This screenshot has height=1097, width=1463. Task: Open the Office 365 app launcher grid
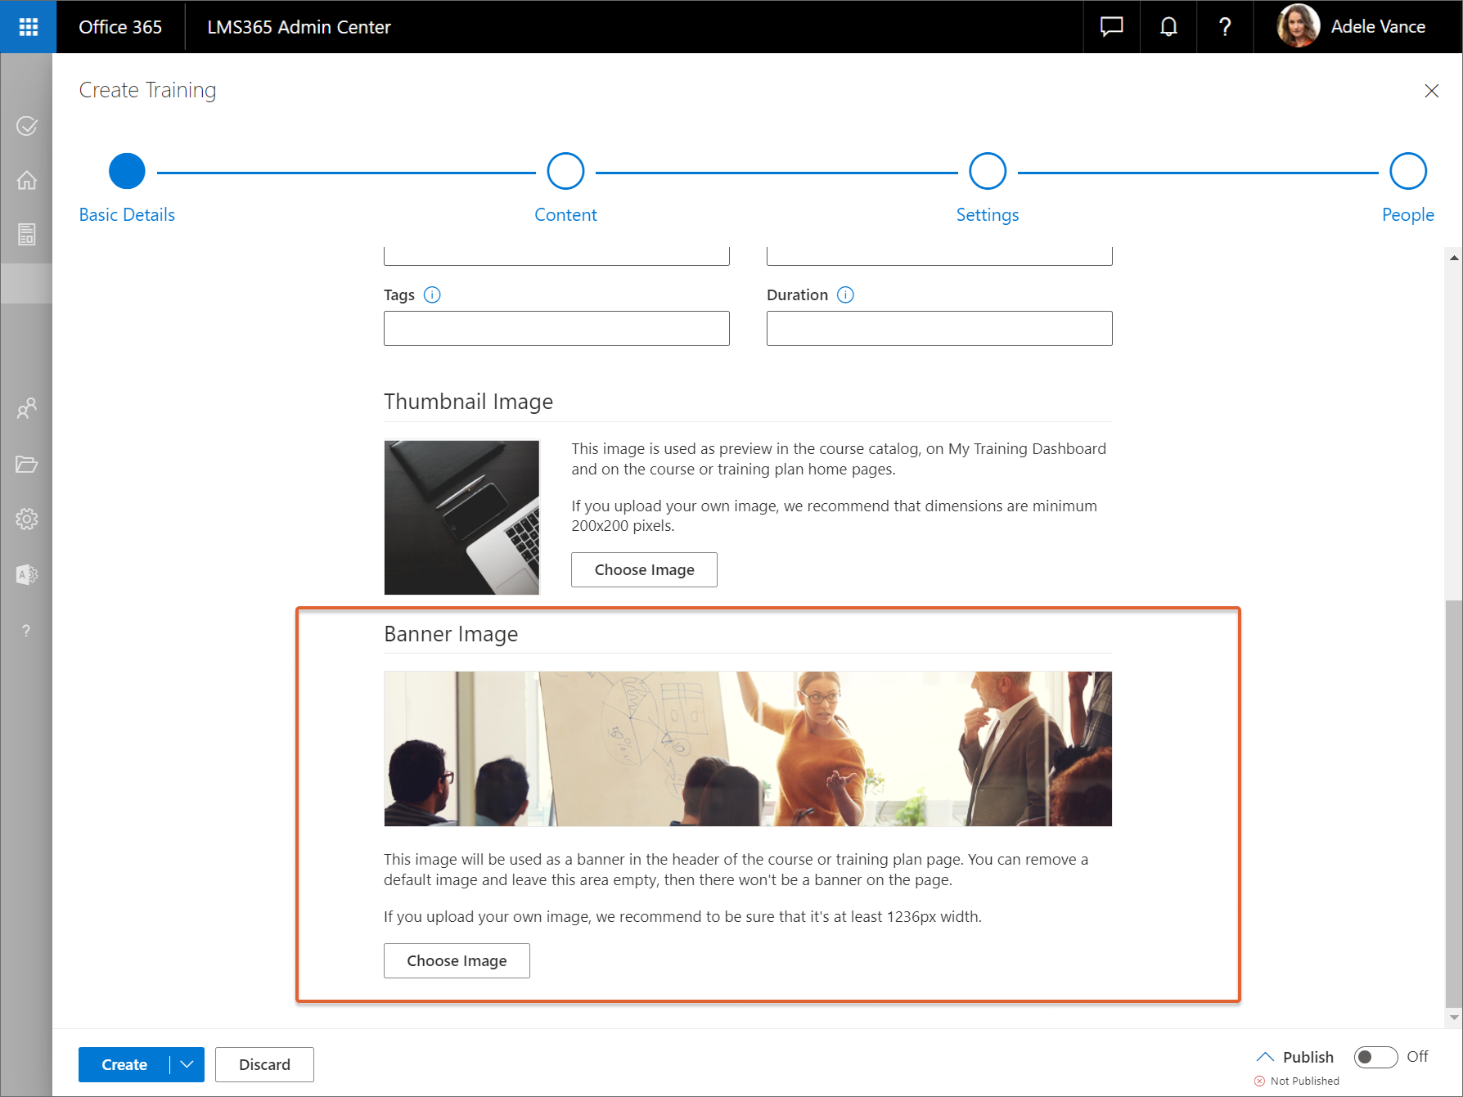[x=28, y=27]
